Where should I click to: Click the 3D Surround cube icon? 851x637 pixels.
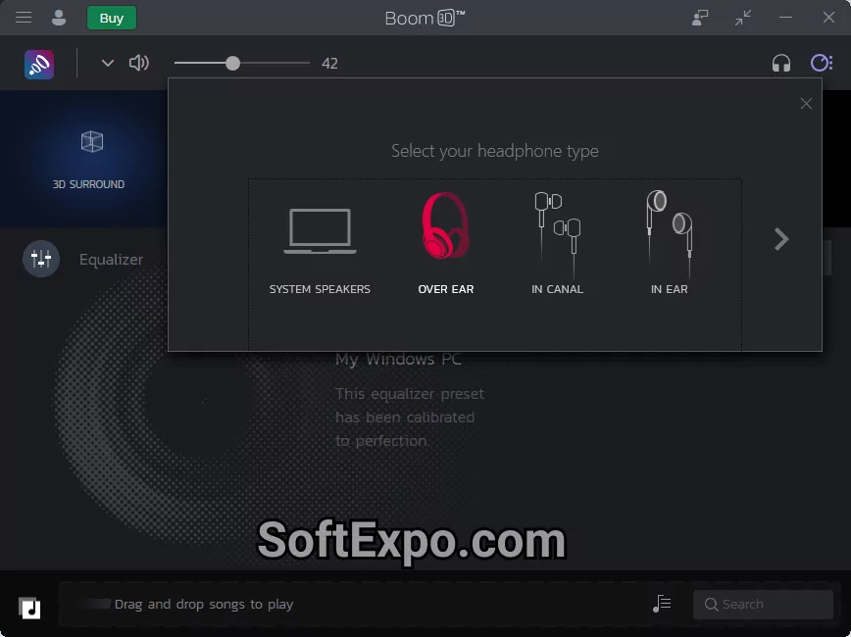(x=91, y=142)
